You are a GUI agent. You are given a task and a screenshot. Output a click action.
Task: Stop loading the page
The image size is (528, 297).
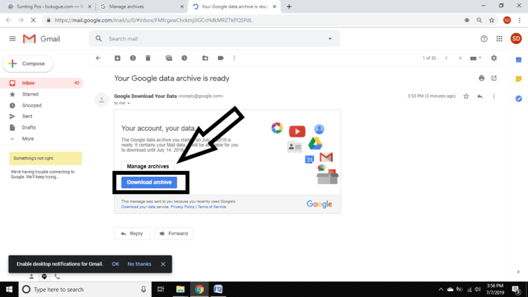point(33,20)
